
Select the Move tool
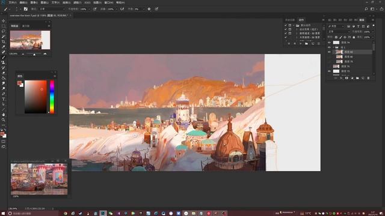point(4,21)
